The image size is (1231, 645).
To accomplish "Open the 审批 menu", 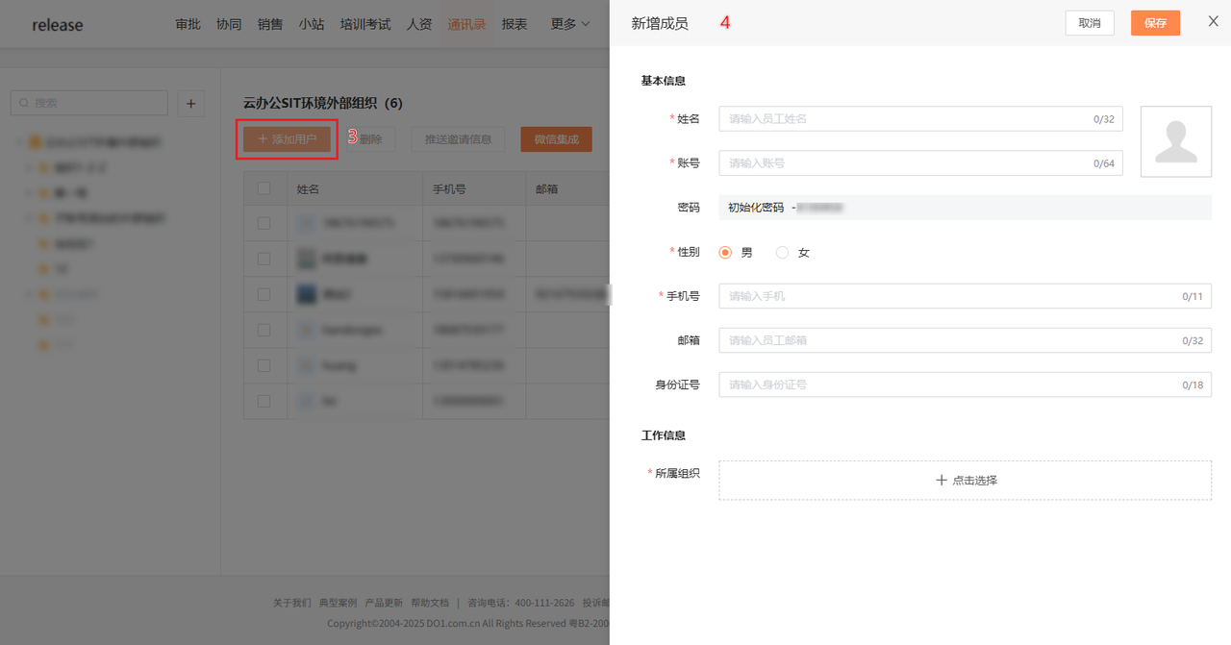I will pos(188,24).
